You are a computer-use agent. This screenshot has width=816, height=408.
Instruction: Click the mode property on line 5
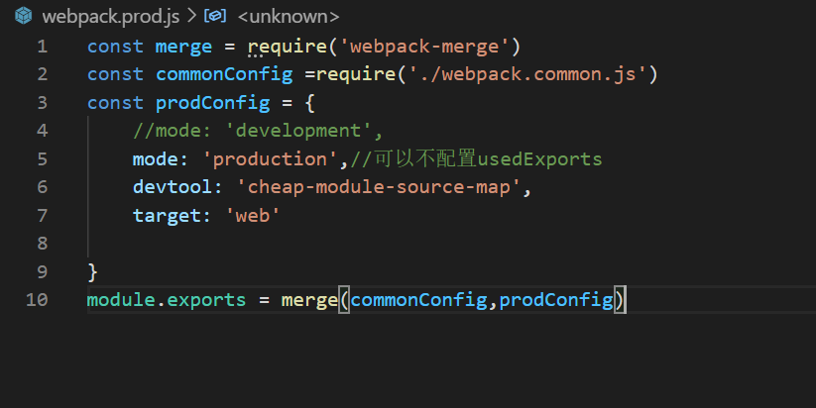pyautogui.click(x=155, y=159)
